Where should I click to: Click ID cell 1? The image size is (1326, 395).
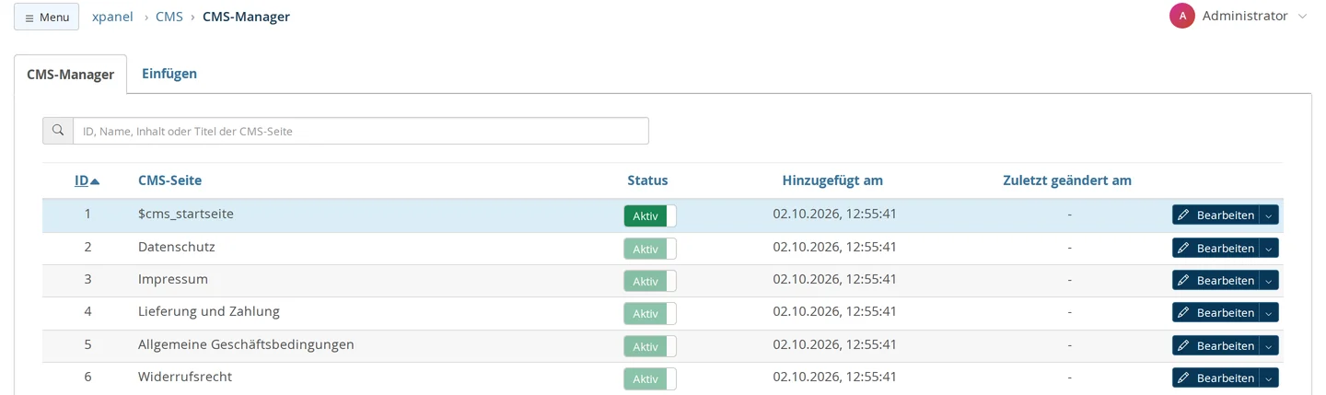(x=87, y=214)
